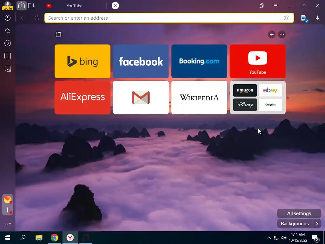Open the mail app icon in sidebar
The height and width of the screenshot is (244, 325).
tap(8, 200)
